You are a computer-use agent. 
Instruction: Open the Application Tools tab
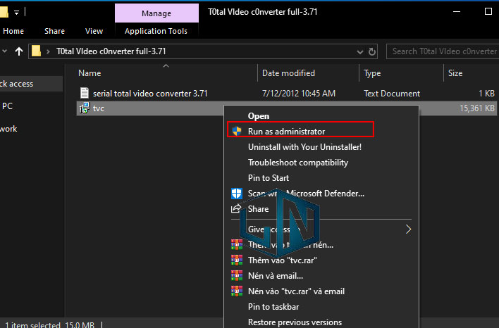click(156, 31)
